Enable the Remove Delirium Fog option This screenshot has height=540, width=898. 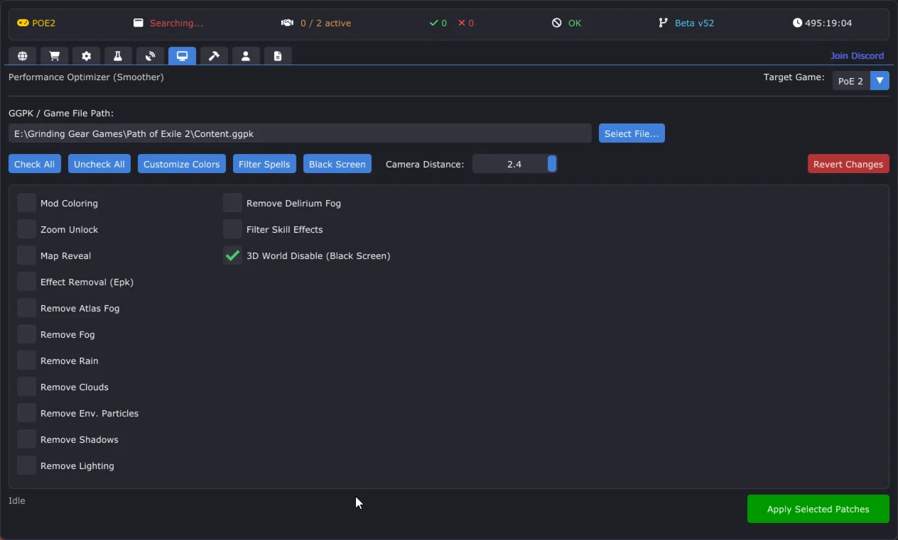coord(232,203)
